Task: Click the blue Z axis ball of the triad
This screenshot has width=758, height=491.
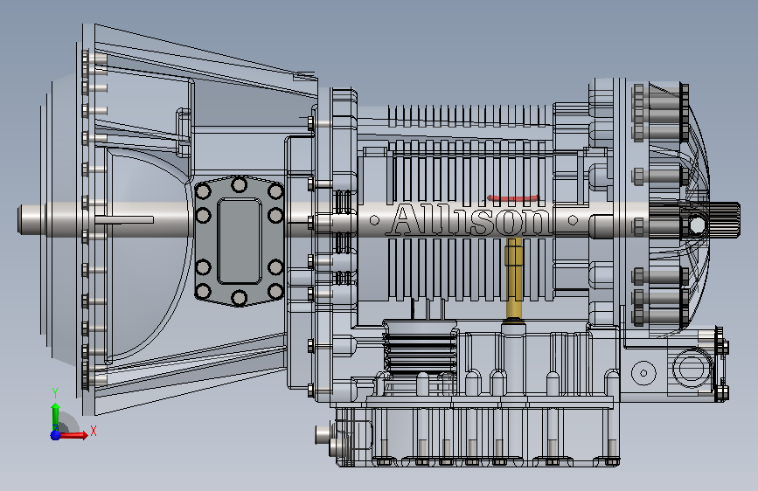Action: pyautogui.click(x=56, y=435)
